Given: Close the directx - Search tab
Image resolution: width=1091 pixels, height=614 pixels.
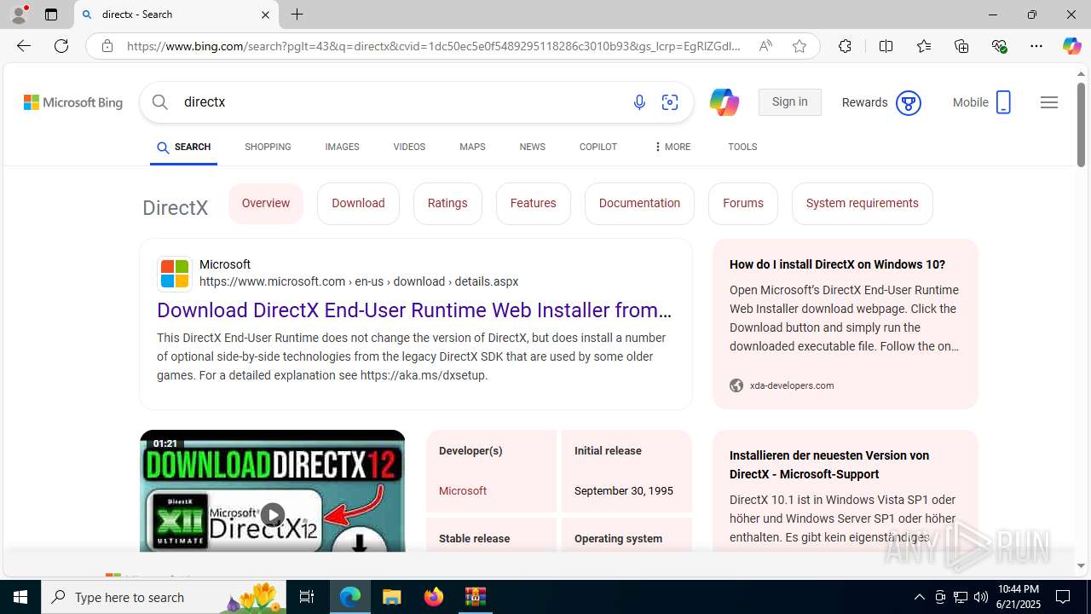Looking at the screenshot, I should click(x=265, y=14).
